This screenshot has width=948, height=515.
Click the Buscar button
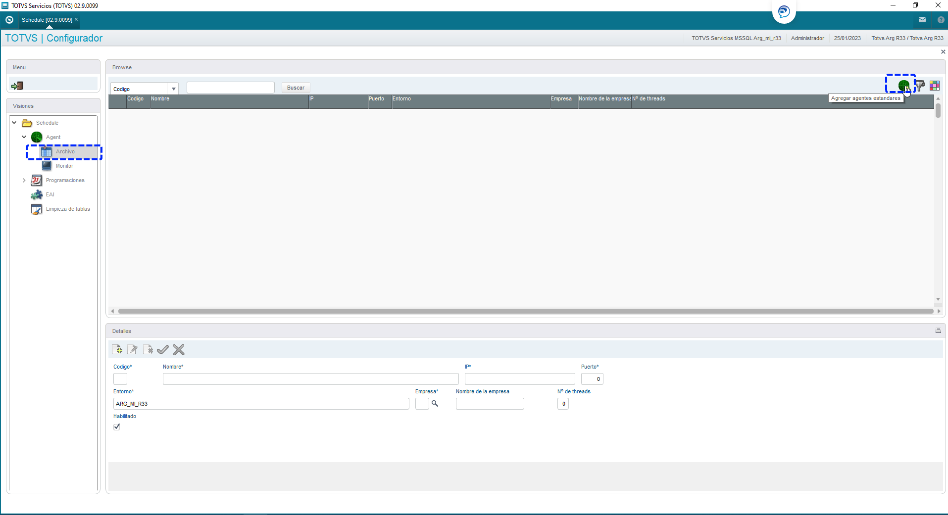pos(296,88)
